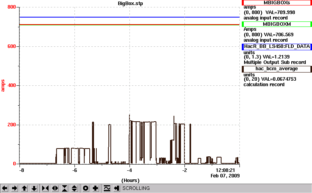Click the VAL=709.998 readout

point(280,12)
